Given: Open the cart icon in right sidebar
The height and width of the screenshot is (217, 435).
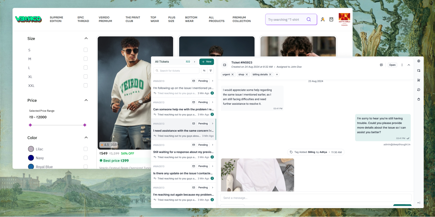Looking at the screenshot, I should tap(419, 80).
